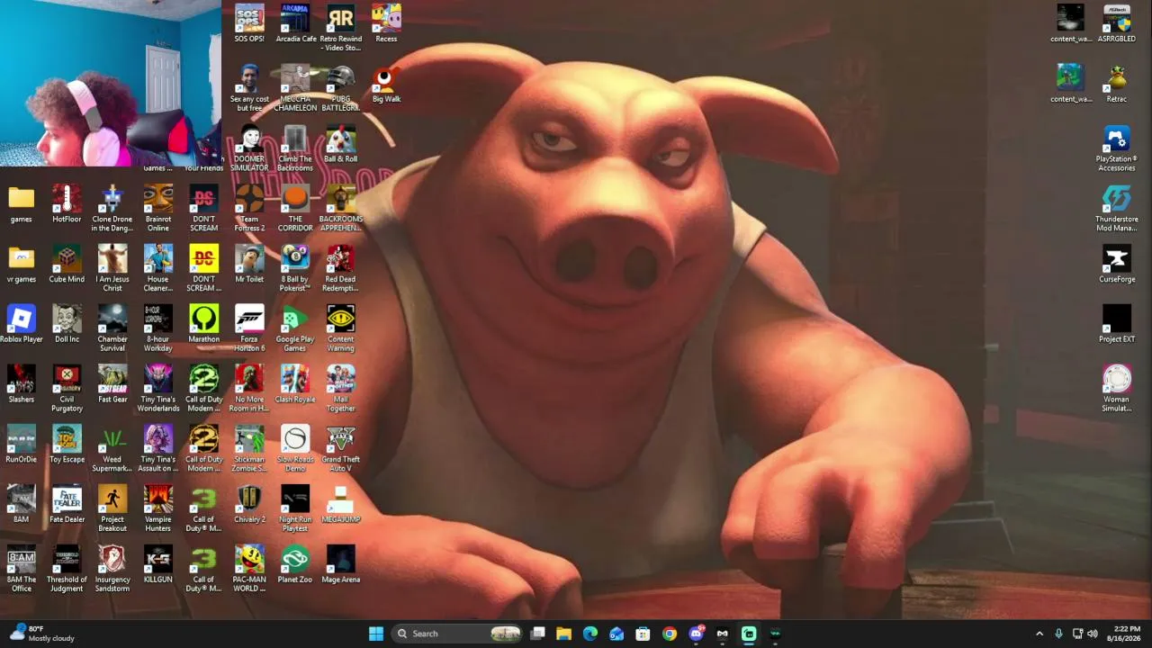1152x648 pixels.
Task: Open the SOS OPS! desktop shortcut
Action: coord(249,23)
